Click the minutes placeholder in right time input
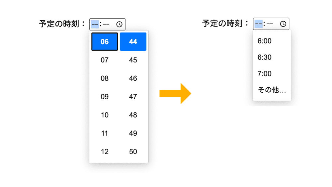The height and width of the screenshot is (187, 332). 270,24
